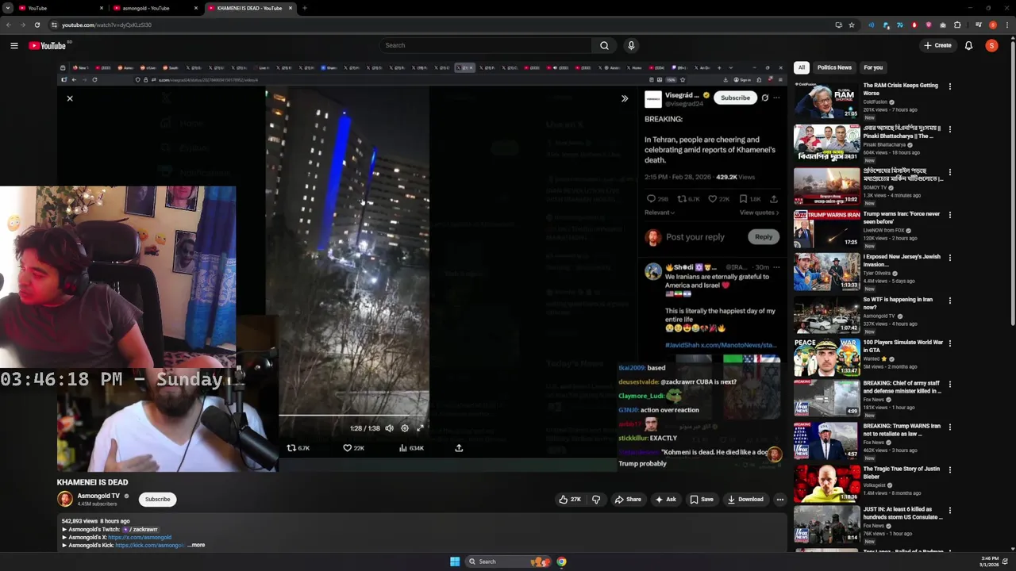Image resolution: width=1016 pixels, height=571 pixels.
Task: Open the Create menu button
Action: tap(937, 45)
